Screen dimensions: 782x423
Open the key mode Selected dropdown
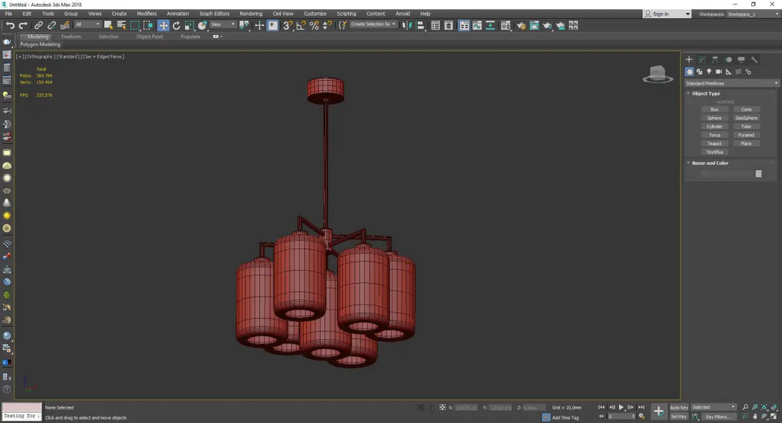[x=713, y=407]
